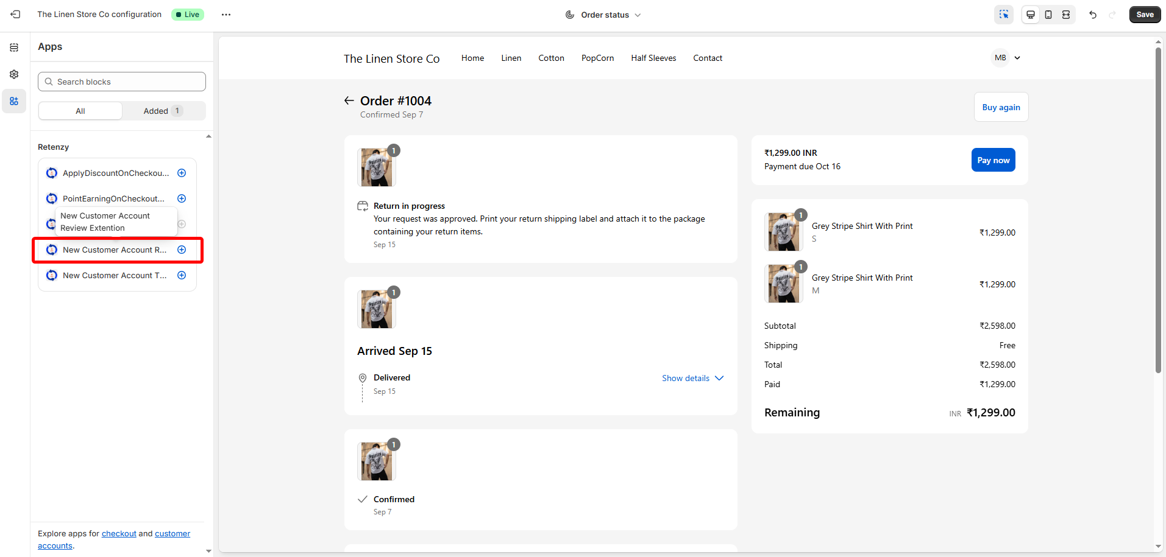Expand the Order status page selector
The image size is (1166, 557).
click(x=603, y=15)
